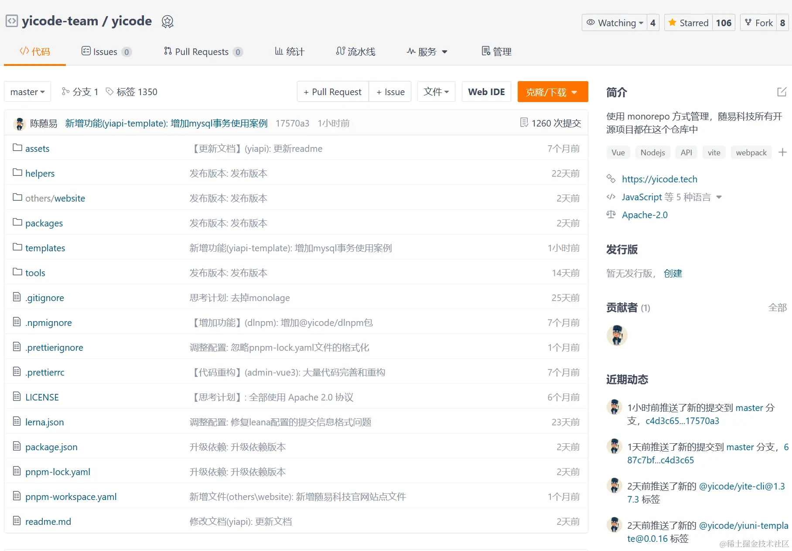Click the avatar beside the 1小时前 push activity
Viewport: 792px width, 551px height.
(x=614, y=407)
